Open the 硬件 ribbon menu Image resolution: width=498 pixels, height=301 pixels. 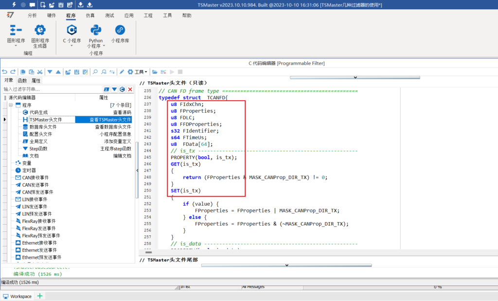pos(52,16)
